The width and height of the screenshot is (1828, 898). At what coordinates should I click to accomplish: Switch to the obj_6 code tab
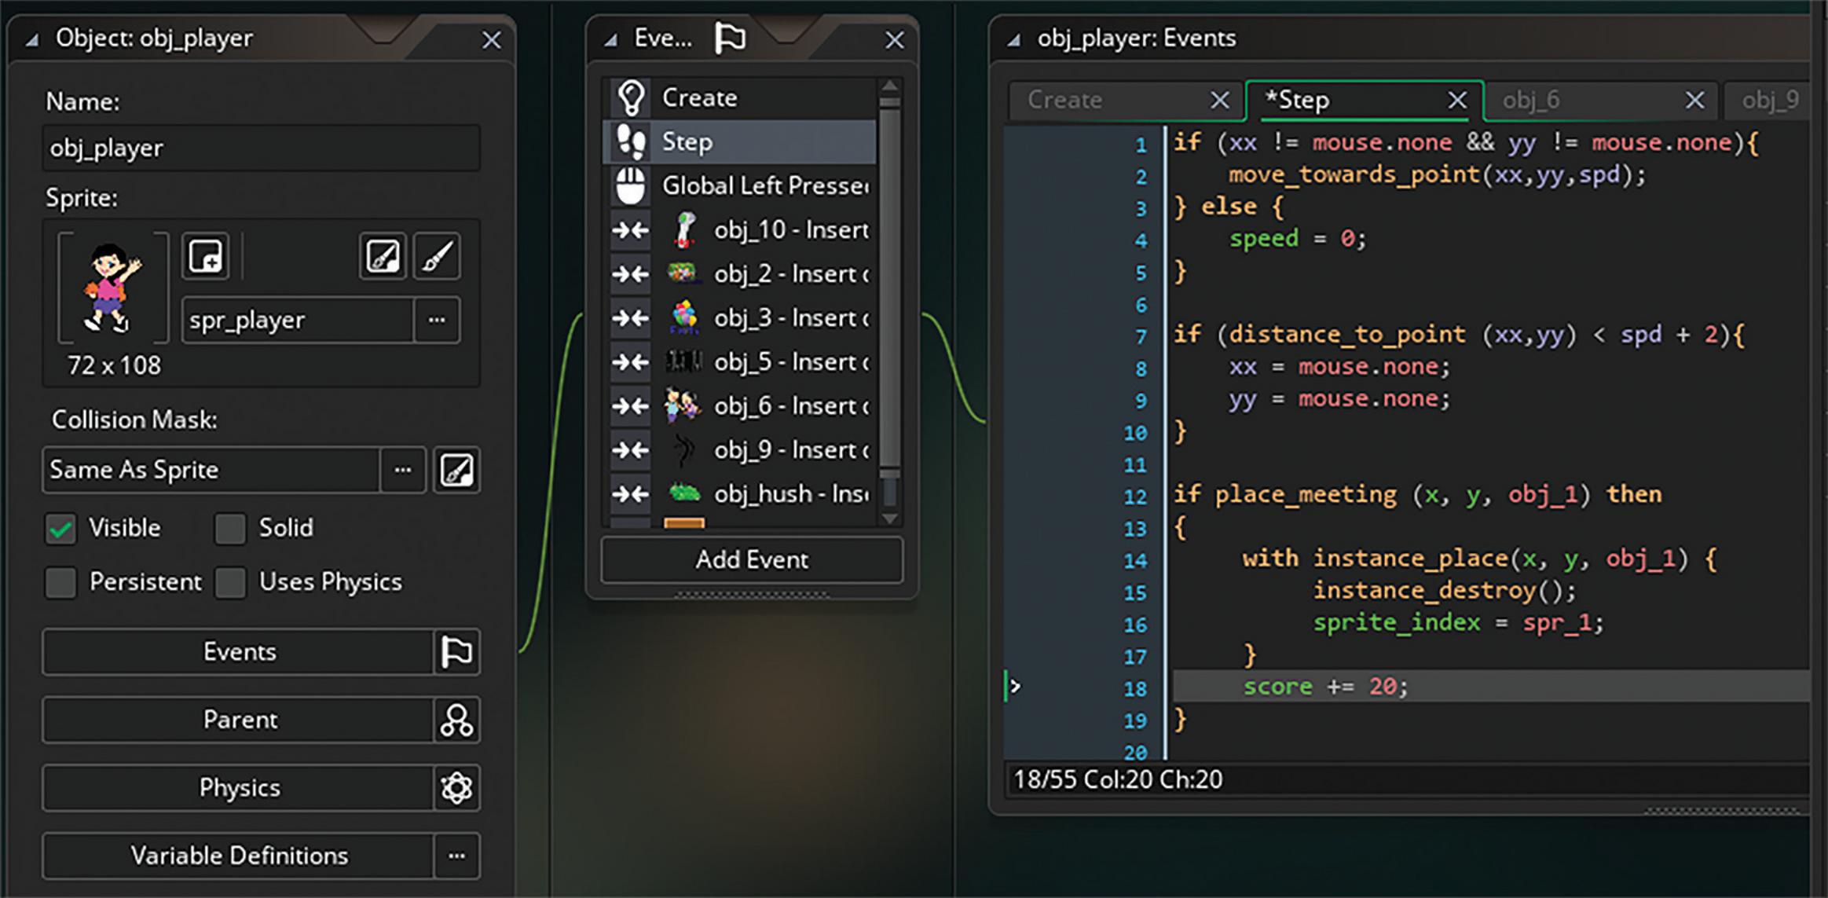click(x=1531, y=101)
